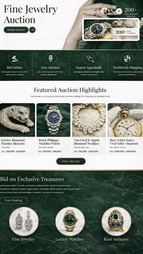Select the Luxury Watches circular image
Screen dimensions: 143x254
point(70,221)
